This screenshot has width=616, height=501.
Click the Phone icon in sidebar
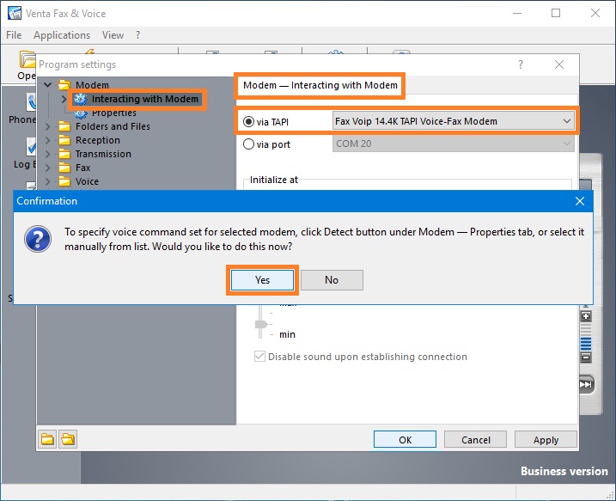tap(31, 101)
